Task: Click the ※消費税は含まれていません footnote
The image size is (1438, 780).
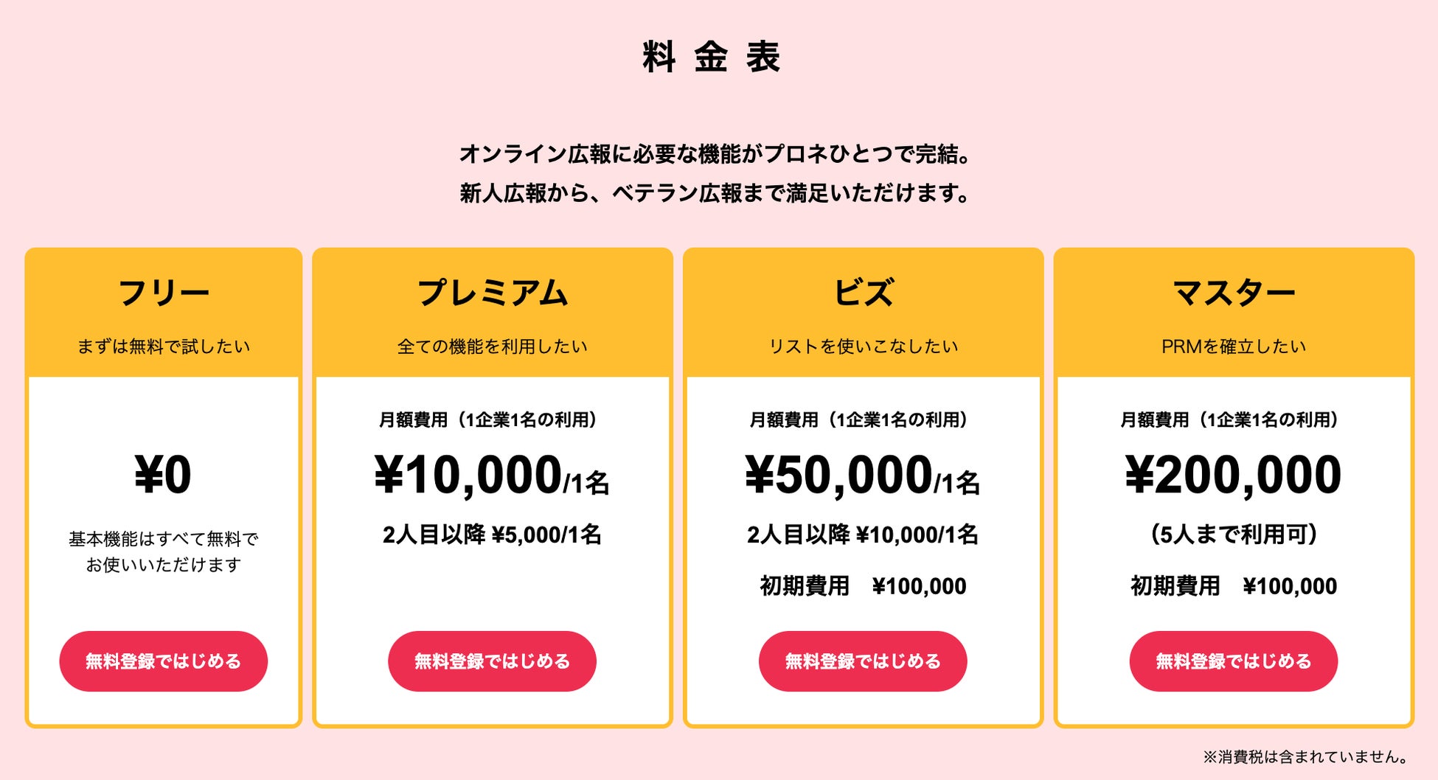Action: 1306,756
